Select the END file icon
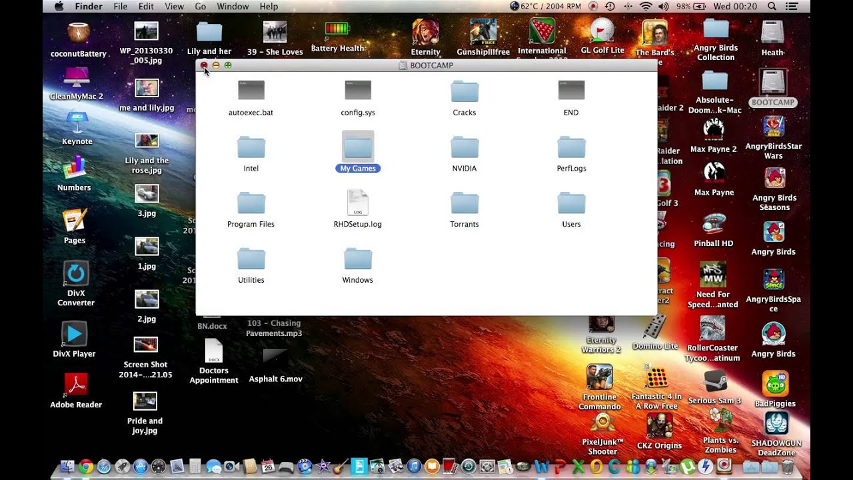Viewport: 853px width, 480px height. click(x=571, y=91)
